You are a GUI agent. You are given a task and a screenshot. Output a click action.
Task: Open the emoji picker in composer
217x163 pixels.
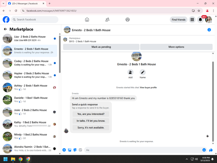pos(204,150)
